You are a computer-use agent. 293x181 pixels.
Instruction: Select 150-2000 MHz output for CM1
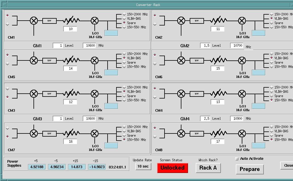(124, 14)
